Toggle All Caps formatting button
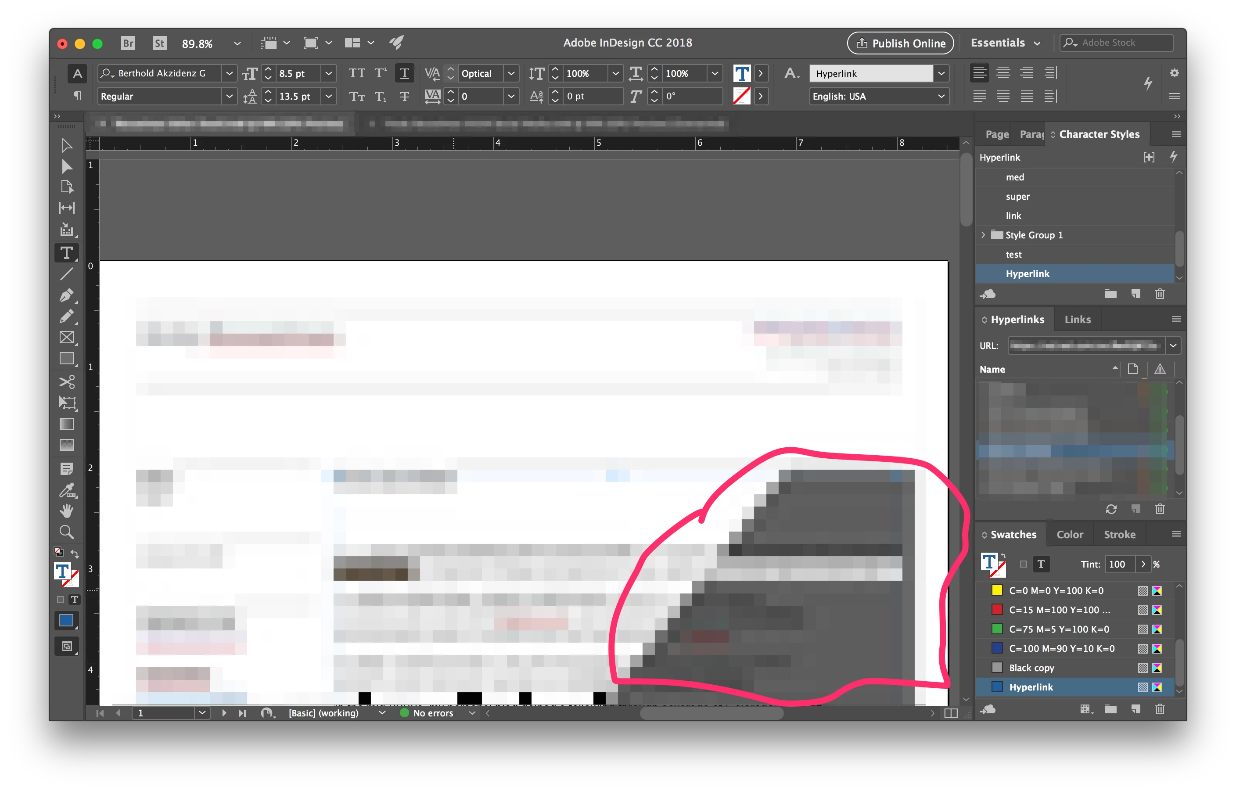The width and height of the screenshot is (1236, 791). click(357, 73)
